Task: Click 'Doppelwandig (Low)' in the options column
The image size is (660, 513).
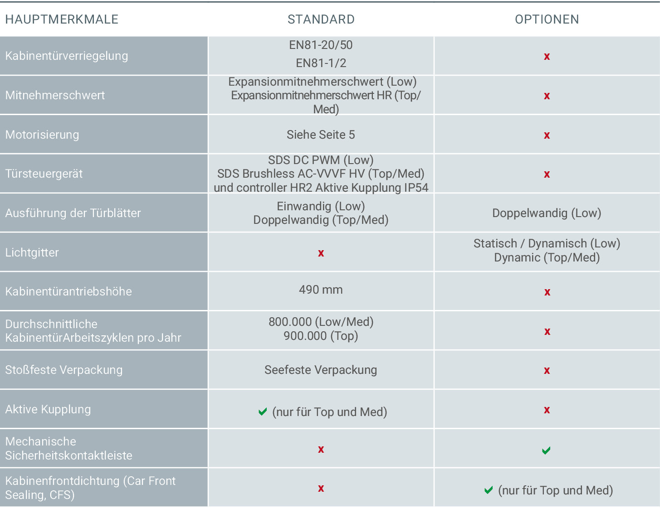Action: [547, 213]
